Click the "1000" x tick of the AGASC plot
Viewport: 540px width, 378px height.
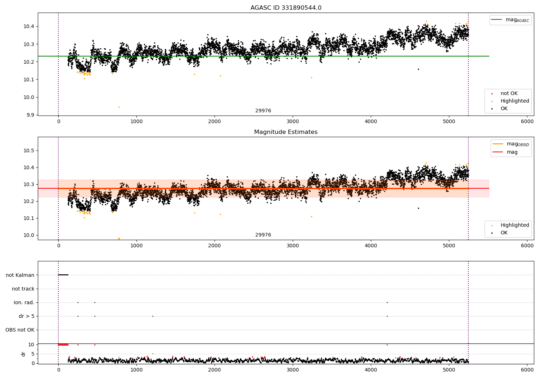(136, 122)
